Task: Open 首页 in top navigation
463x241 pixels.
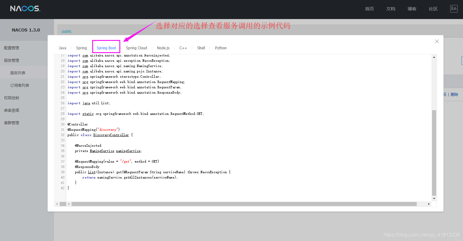Action: [370, 9]
